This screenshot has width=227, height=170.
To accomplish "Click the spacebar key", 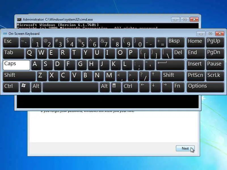I will [70, 87].
